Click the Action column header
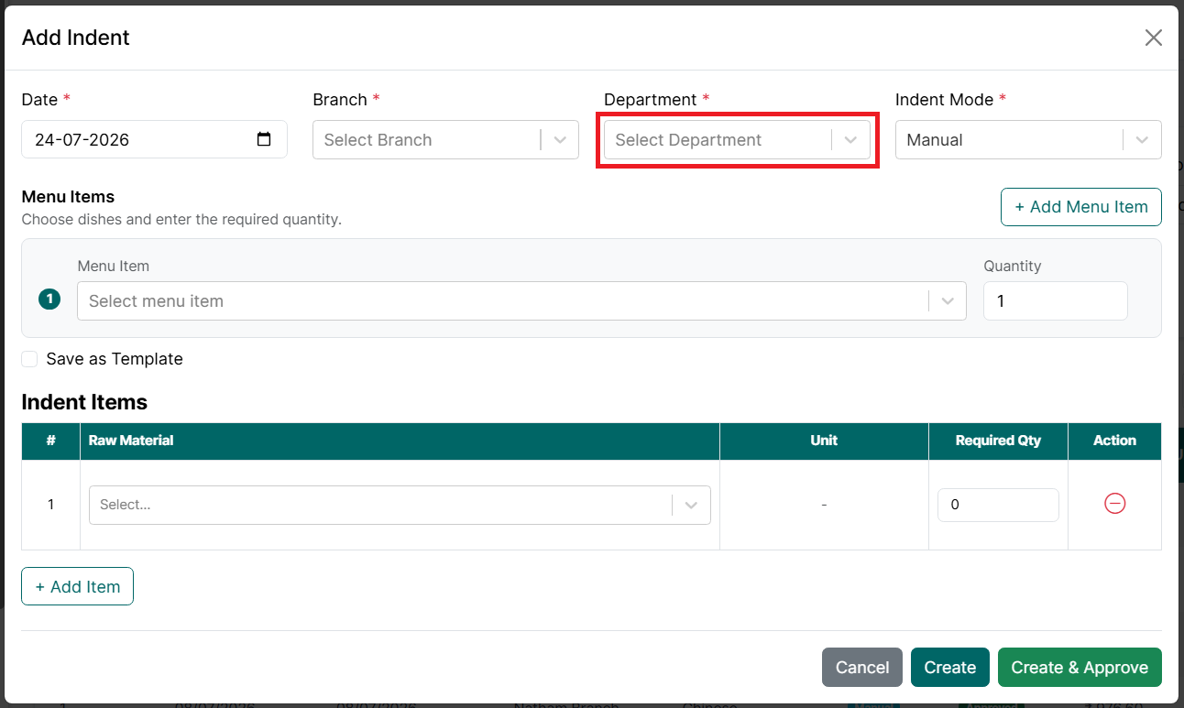This screenshot has height=708, width=1184. pos(1114,441)
